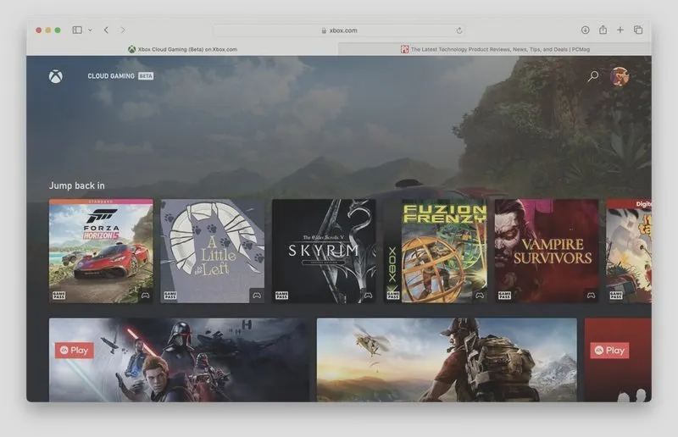Viewport: 678px width, 437px height.
Task: Show Safari downloads icon
Action: point(585,30)
